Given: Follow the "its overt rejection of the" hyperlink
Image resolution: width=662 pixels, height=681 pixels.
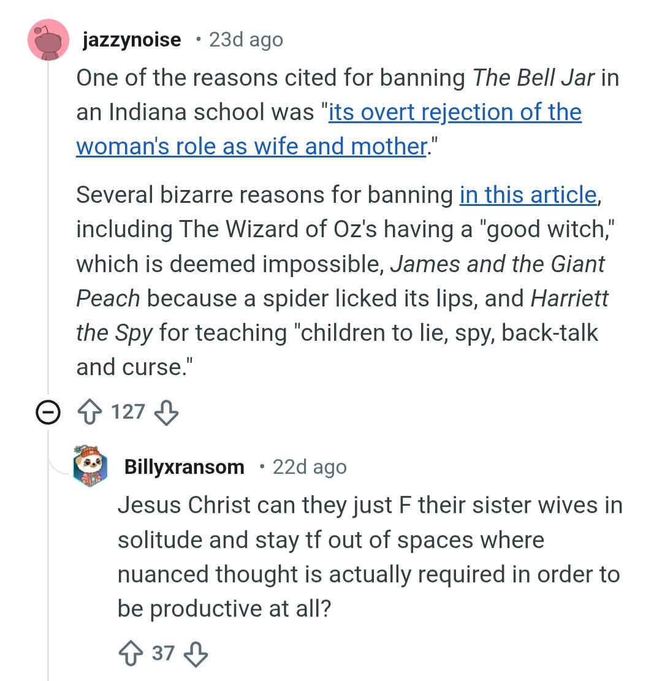Looking at the screenshot, I should point(455,113).
